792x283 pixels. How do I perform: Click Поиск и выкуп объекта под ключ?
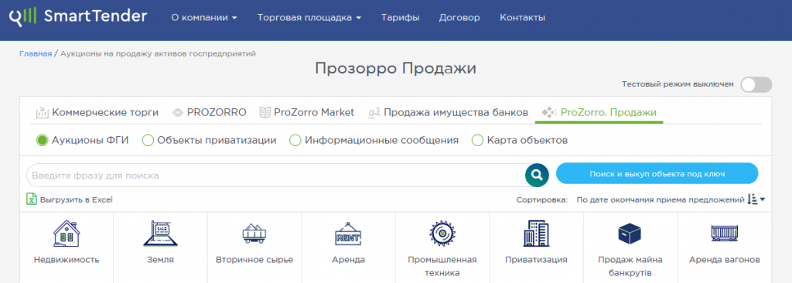point(657,174)
